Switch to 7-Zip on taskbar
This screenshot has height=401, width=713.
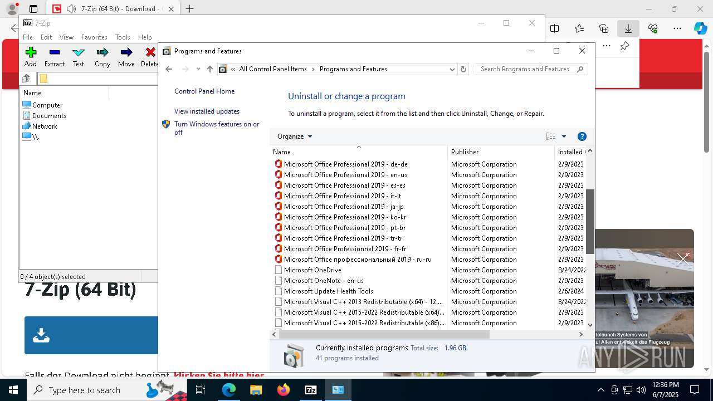[x=311, y=390]
